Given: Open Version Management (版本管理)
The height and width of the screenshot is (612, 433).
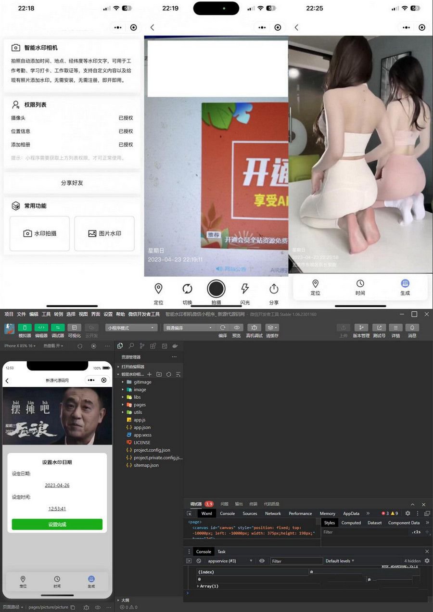Looking at the screenshot, I should pyautogui.click(x=361, y=327).
